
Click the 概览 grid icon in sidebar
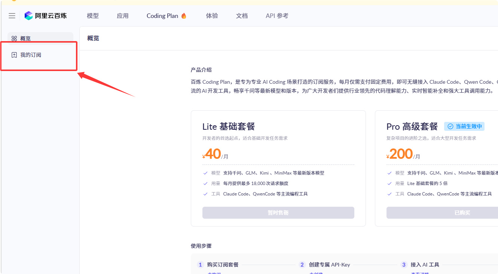14,39
